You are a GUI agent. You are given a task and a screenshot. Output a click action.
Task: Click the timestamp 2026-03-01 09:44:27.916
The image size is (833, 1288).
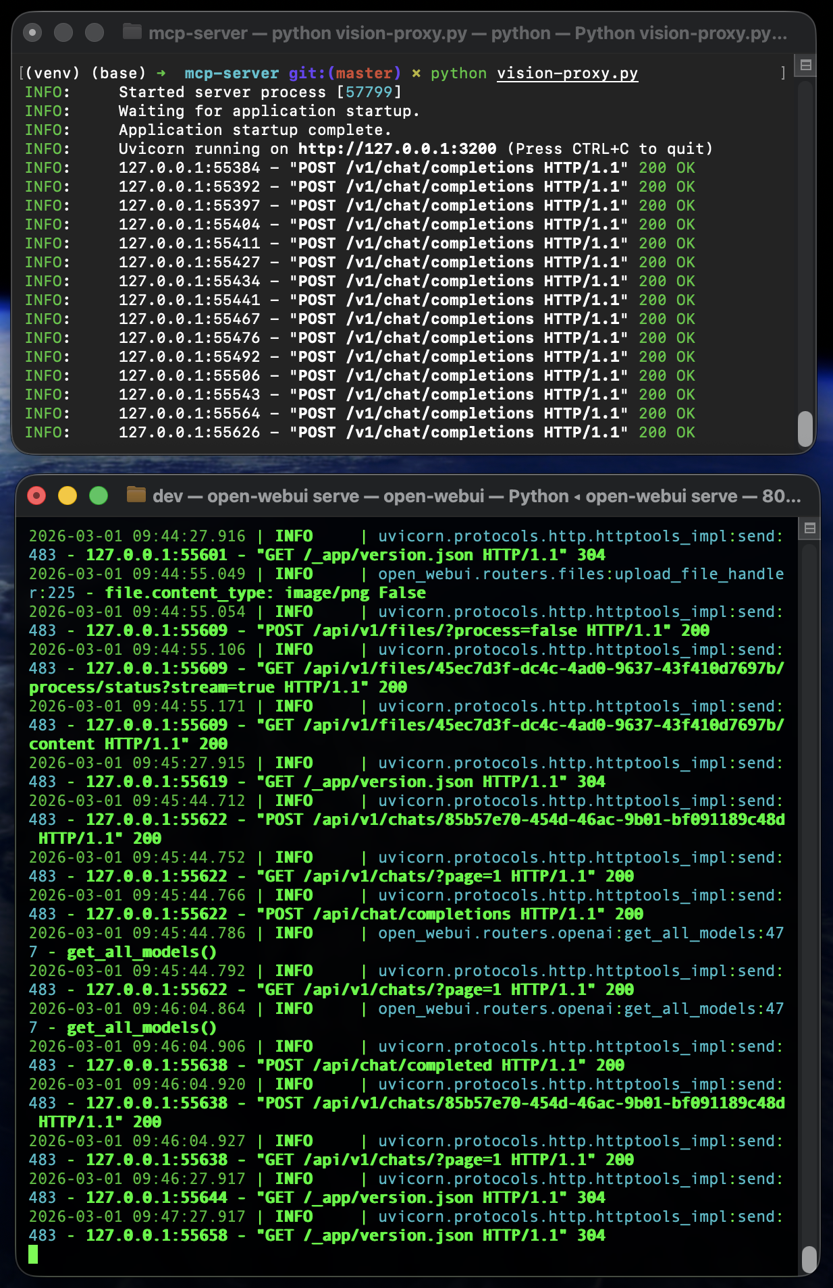click(x=137, y=536)
